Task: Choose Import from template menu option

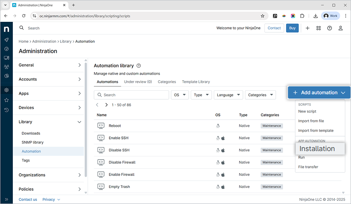Action: point(316,130)
